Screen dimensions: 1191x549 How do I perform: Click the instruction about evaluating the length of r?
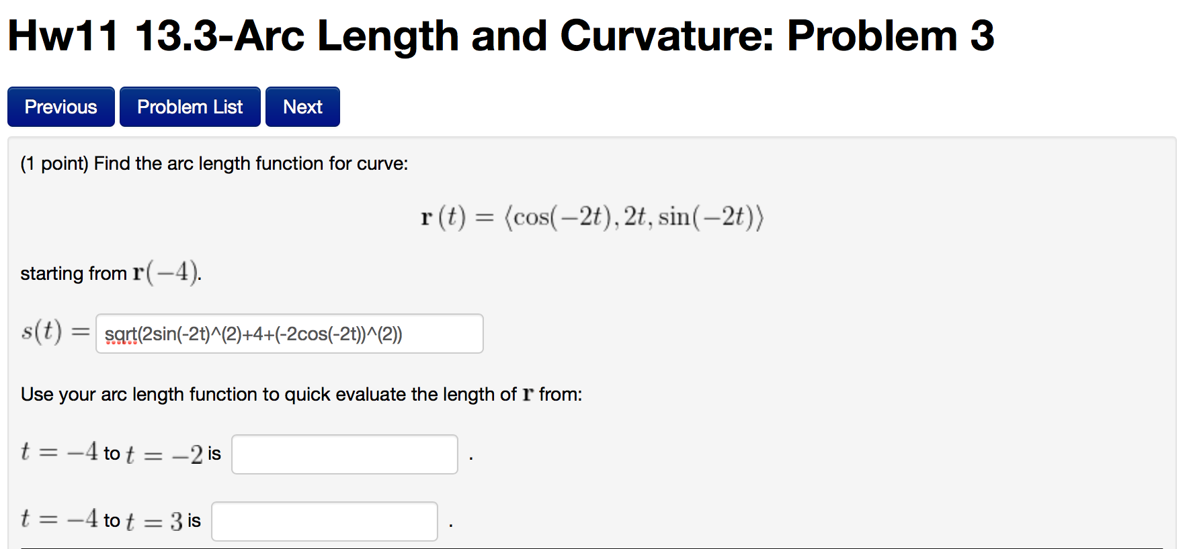301,395
